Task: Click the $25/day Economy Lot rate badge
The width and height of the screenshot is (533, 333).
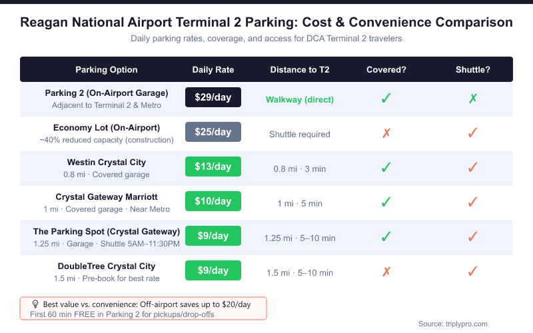Action: pos(213,132)
